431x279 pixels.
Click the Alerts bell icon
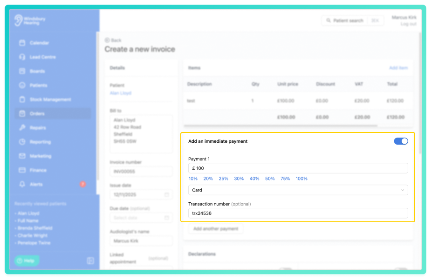click(22, 184)
